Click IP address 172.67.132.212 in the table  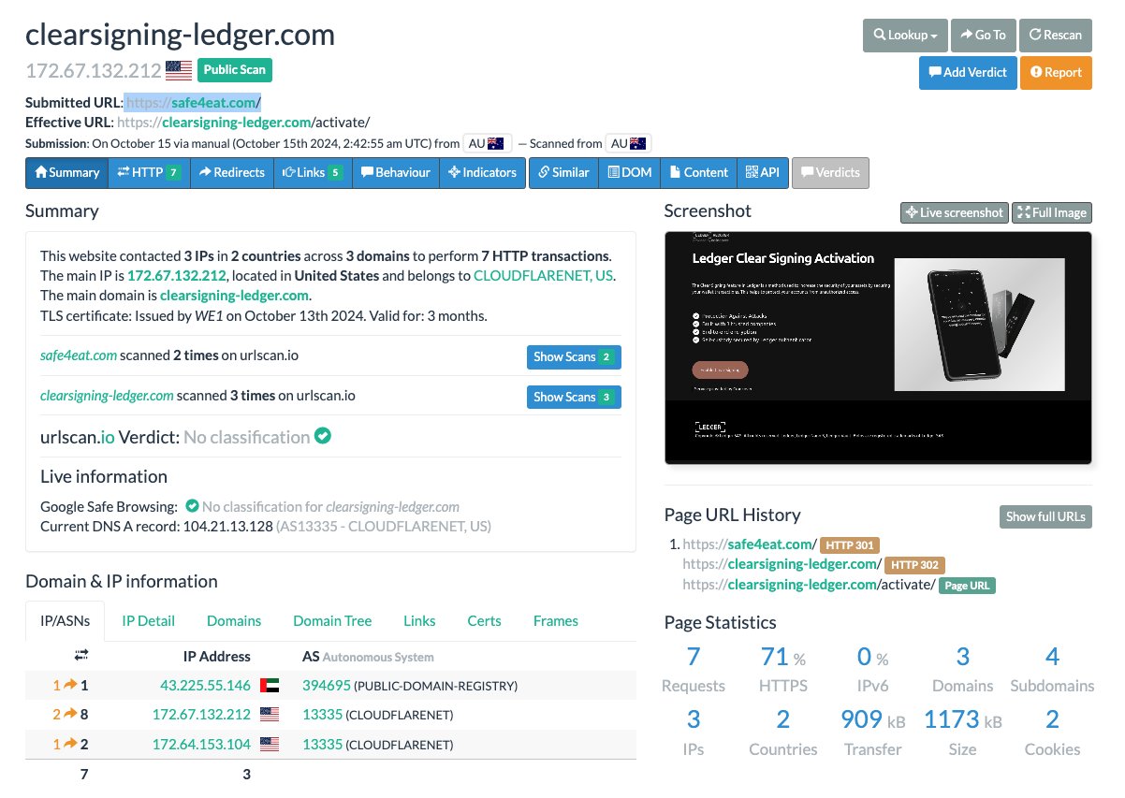[201, 715]
